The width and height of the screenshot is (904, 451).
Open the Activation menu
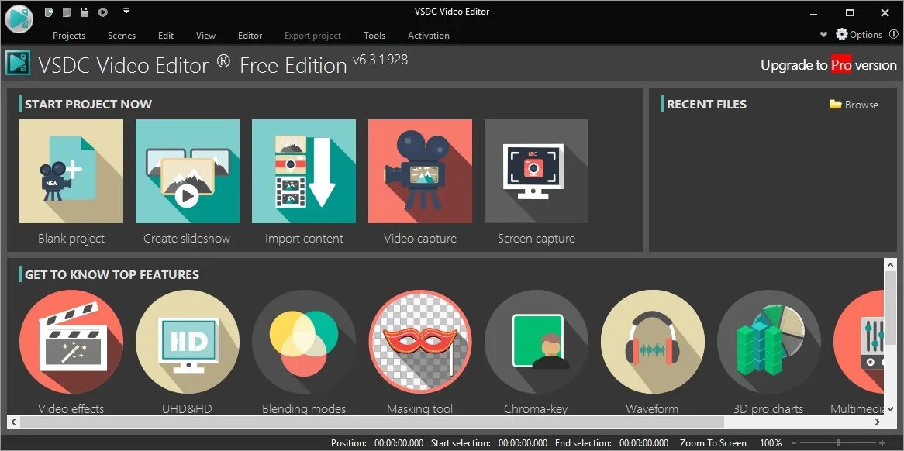click(x=429, y=35)
